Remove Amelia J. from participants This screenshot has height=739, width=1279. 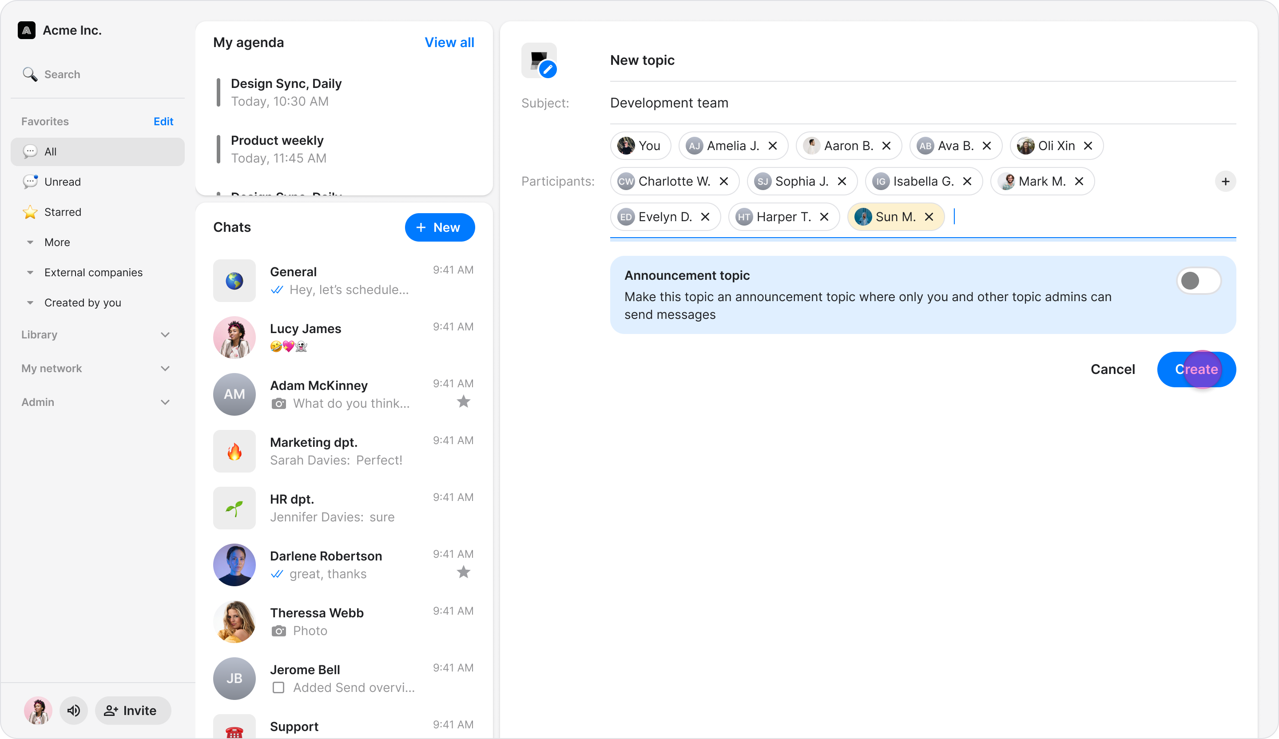point(772,146)
